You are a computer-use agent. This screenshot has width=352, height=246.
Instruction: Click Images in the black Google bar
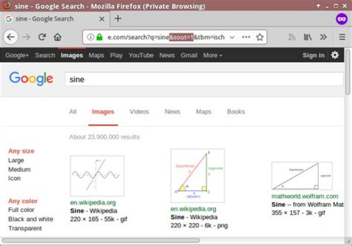pos(72,55)
